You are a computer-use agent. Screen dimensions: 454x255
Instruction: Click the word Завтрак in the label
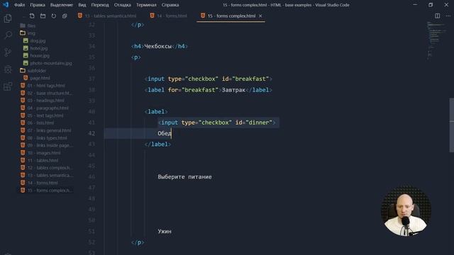(233, 90)
